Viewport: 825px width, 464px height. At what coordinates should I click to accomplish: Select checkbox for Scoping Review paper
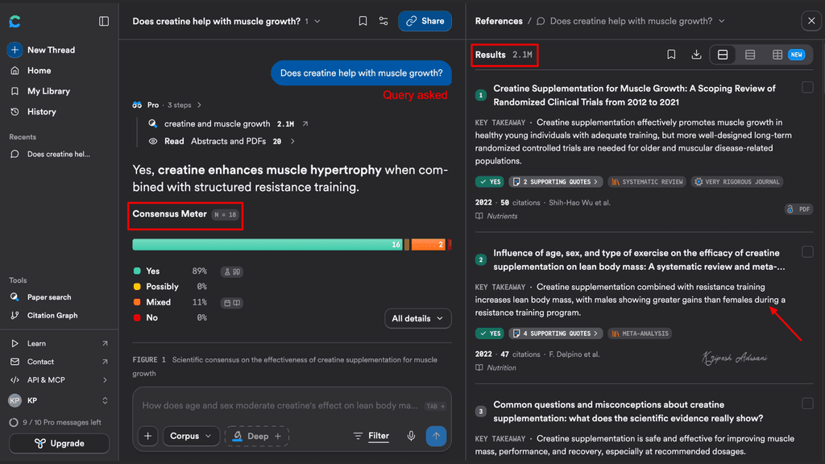pyautogui.click(x=807, y=87)
